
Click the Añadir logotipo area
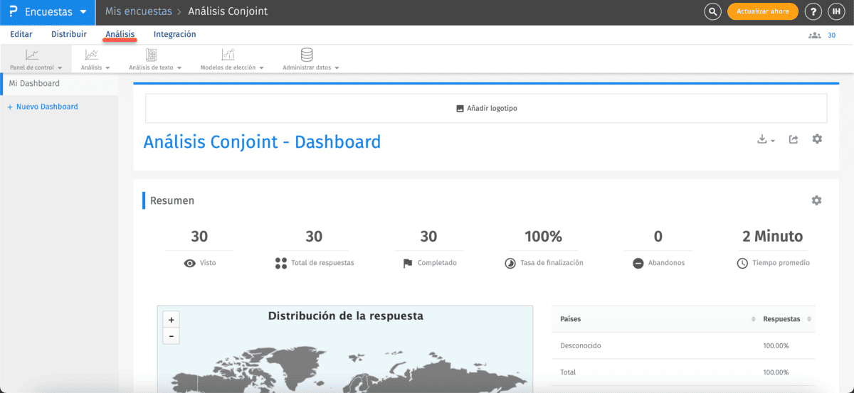[x=486, y=109]
